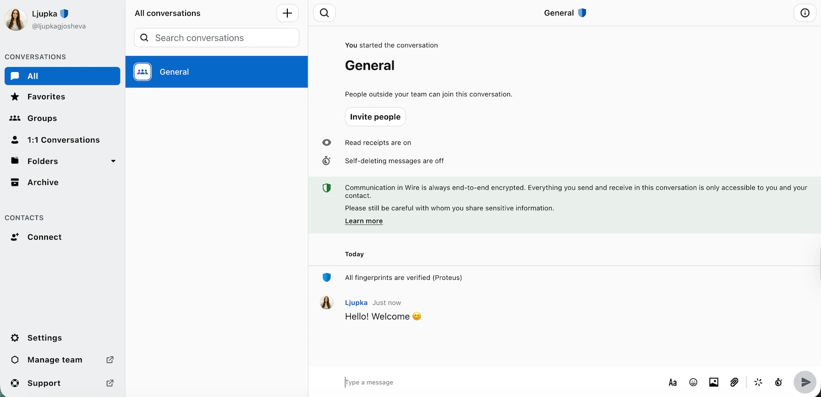Click 'Read receipts are on' text

click(x=378, y=143)
